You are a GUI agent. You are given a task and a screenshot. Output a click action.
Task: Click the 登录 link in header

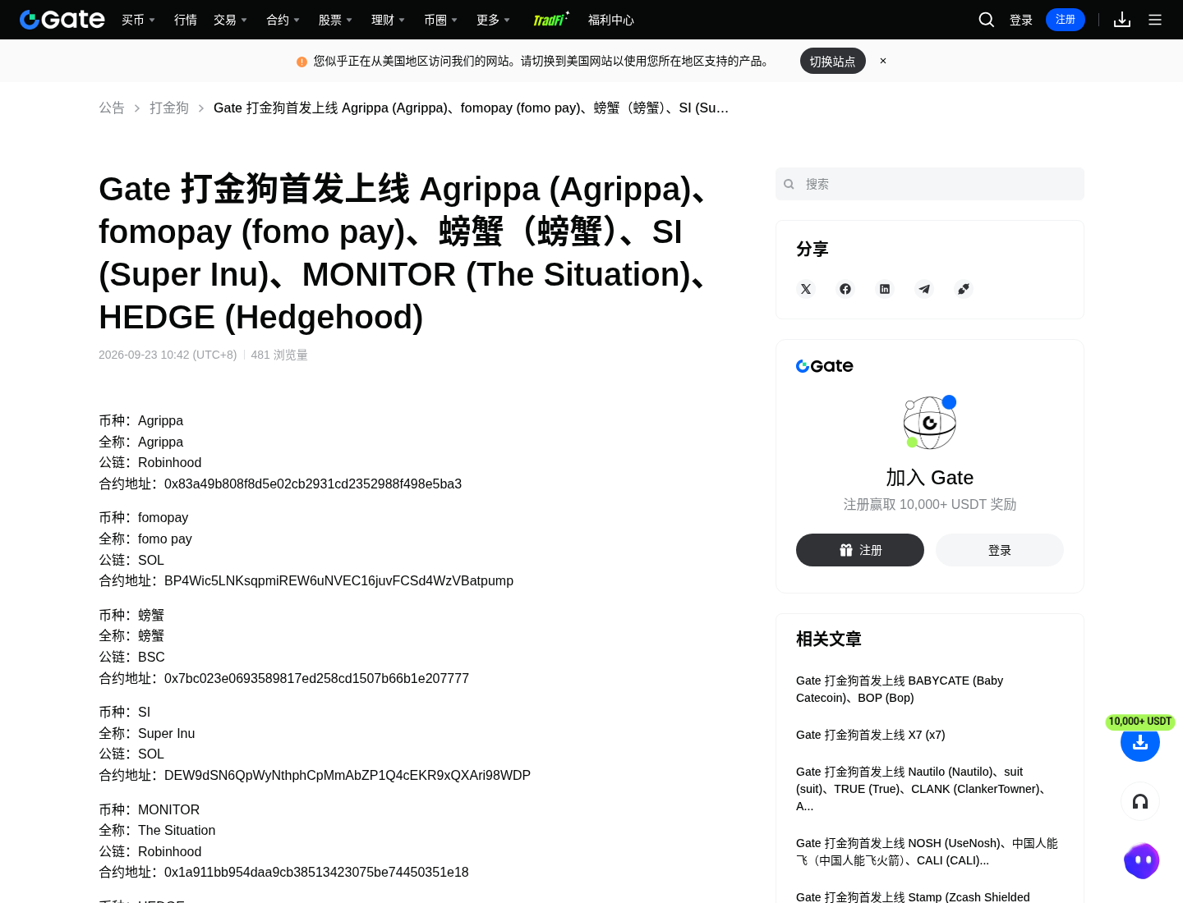[1021, 20]
